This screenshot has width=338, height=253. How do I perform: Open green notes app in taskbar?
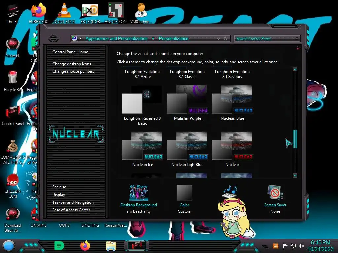pyautogui.click(x=59, y=246)
